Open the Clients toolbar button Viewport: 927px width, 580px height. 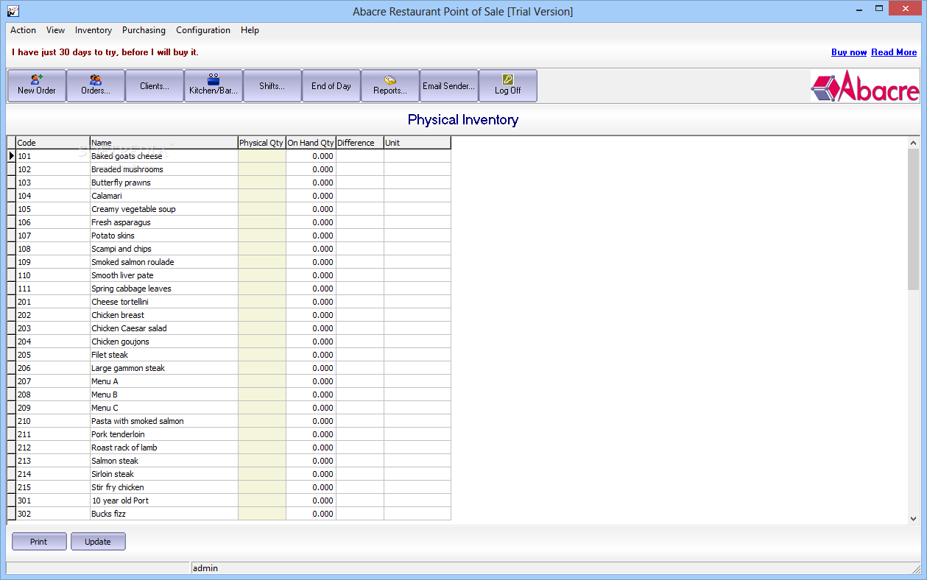click(x=155, y=85)
